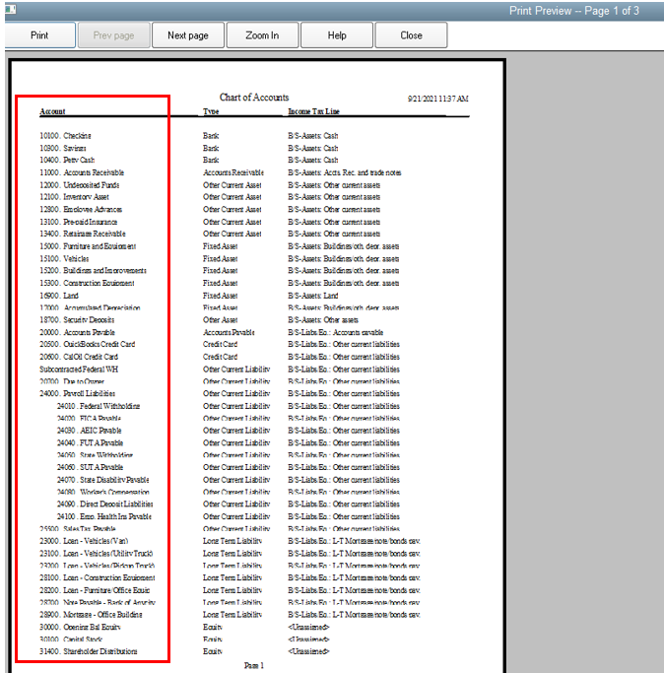The image size is (664, 673).
Task: Select account 20000 Accounts Payable
Action: pos(77,333)
